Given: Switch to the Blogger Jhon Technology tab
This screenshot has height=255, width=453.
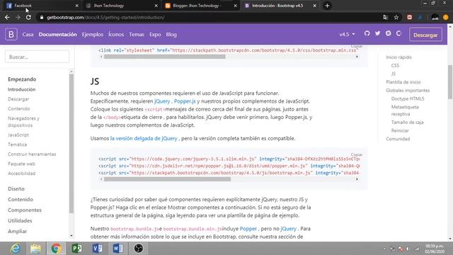Looking at the screenshot, I should pyautogui.click(x=201, y=6).
